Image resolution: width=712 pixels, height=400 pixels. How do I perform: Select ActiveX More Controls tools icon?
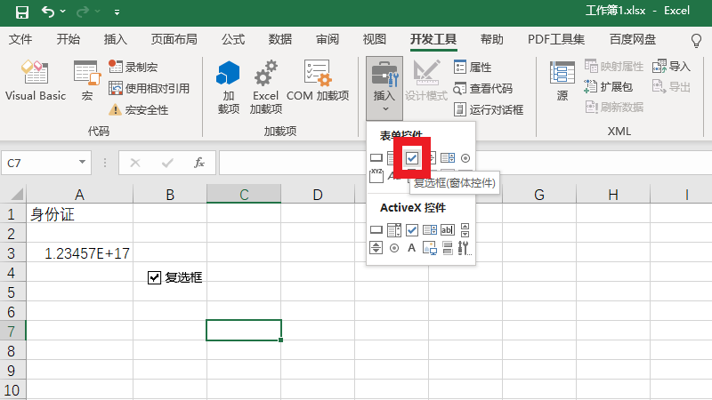(x=464, y=248)
